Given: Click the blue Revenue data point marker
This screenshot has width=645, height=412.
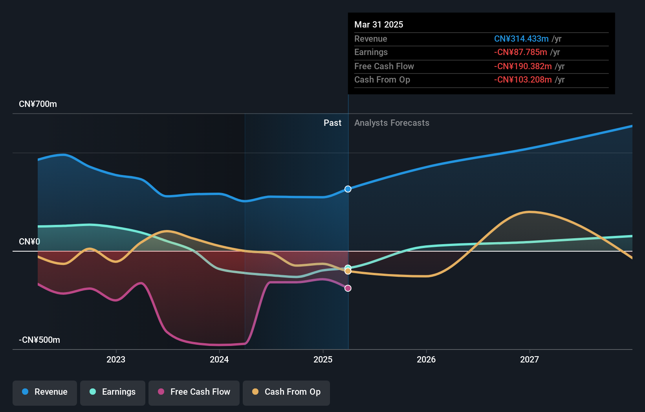Looking at the screenshot, I should [348, 189].
